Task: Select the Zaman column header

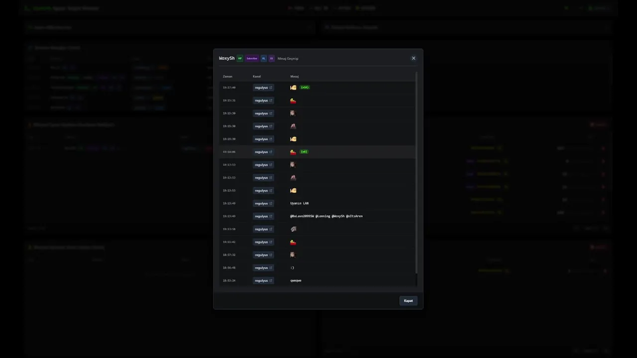Action: point(227,77)
